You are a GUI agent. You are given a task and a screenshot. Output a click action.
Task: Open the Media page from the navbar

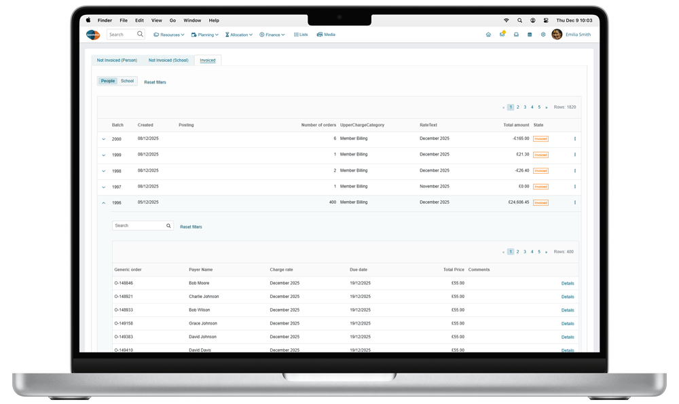tap(326, 35)
